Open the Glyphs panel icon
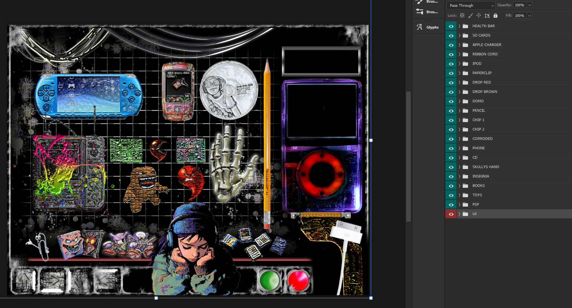Screen dimensions: 572x308 tap(419, 27)
